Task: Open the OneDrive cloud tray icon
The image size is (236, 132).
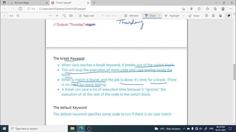Action: click(x=188, y=129)
